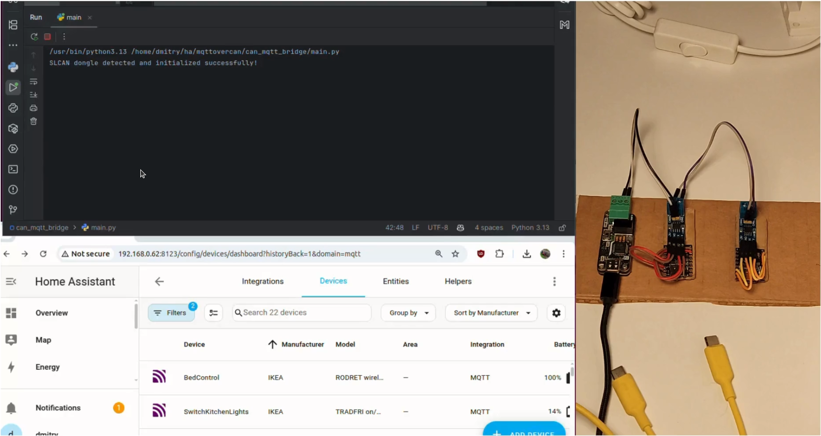Image resolution: width=821 pixels, height=436 pixels.
Task: Go back from devices dashboard
Action: click(159, 282)
